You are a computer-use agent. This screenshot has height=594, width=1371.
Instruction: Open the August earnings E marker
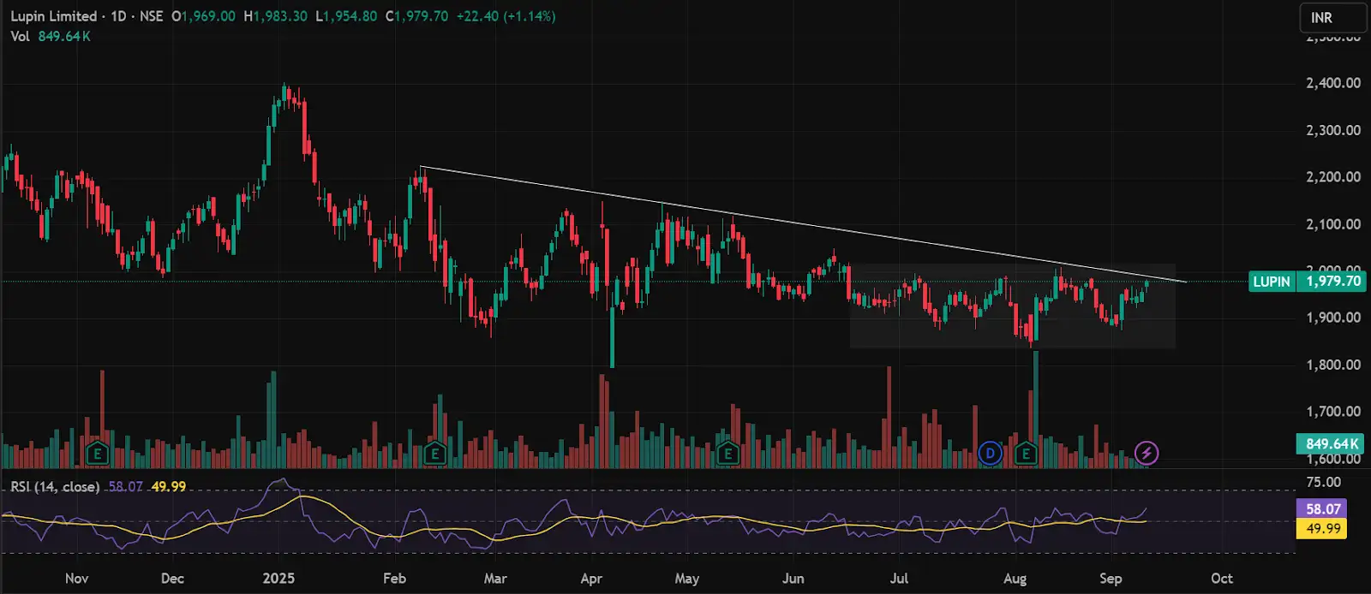coord(1026,453)
